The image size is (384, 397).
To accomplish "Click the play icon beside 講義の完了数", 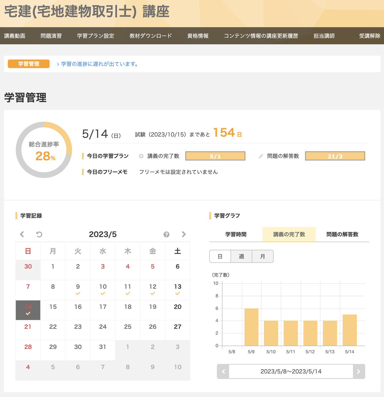I will (x=141, y=156).
